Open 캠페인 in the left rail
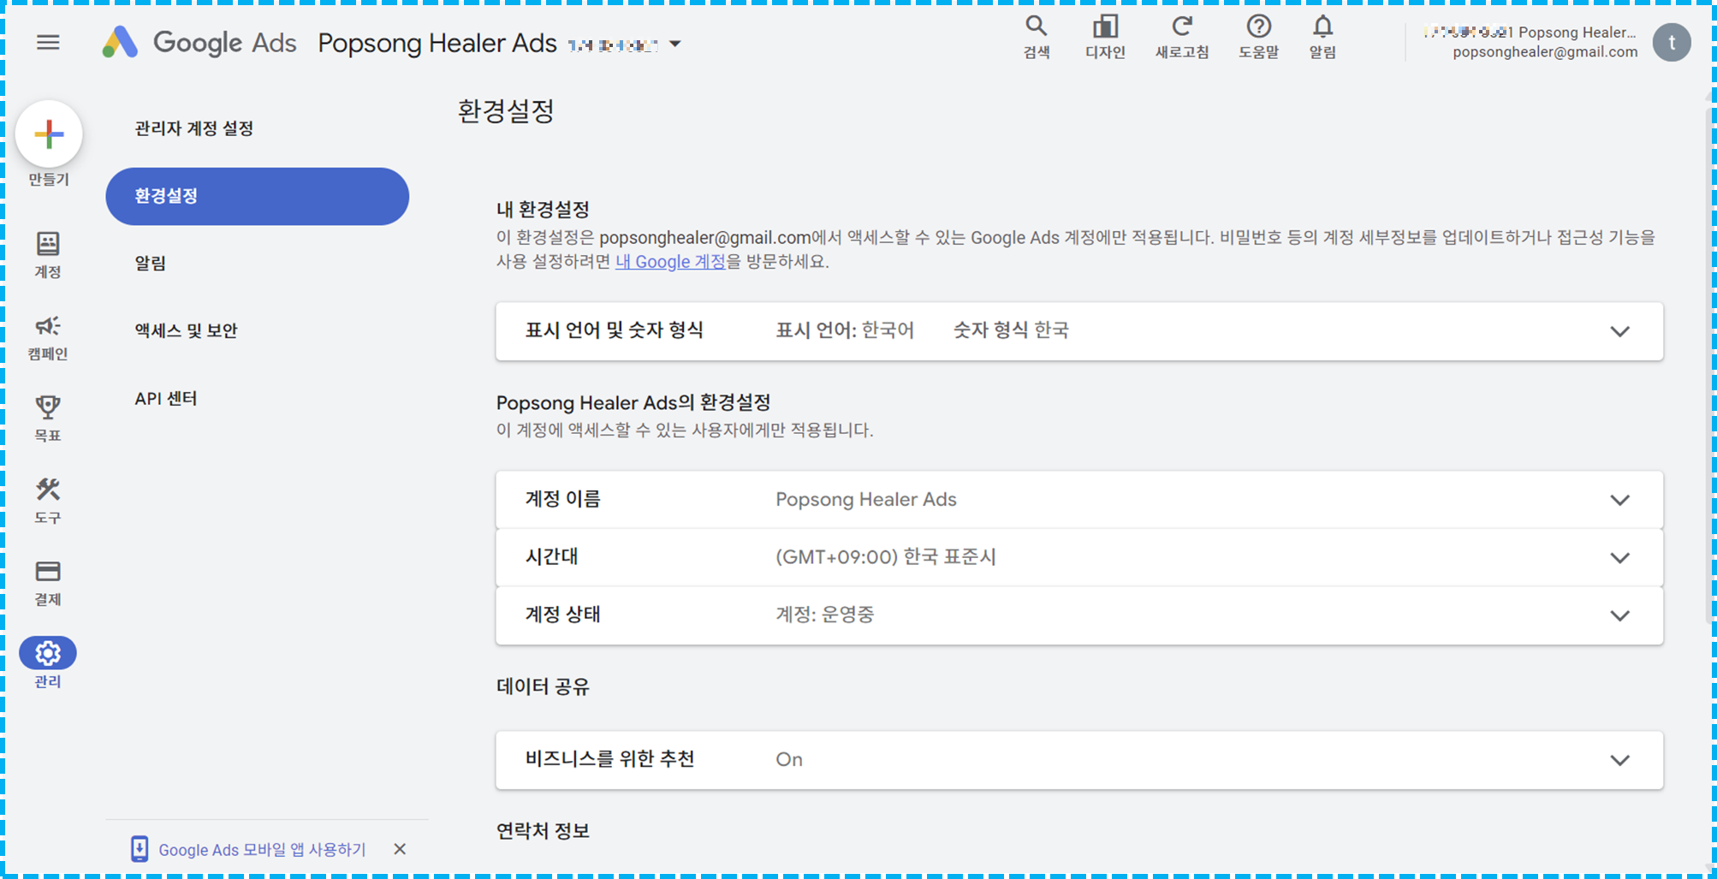This screenshot has width=1717, height=879. point(48,336)
